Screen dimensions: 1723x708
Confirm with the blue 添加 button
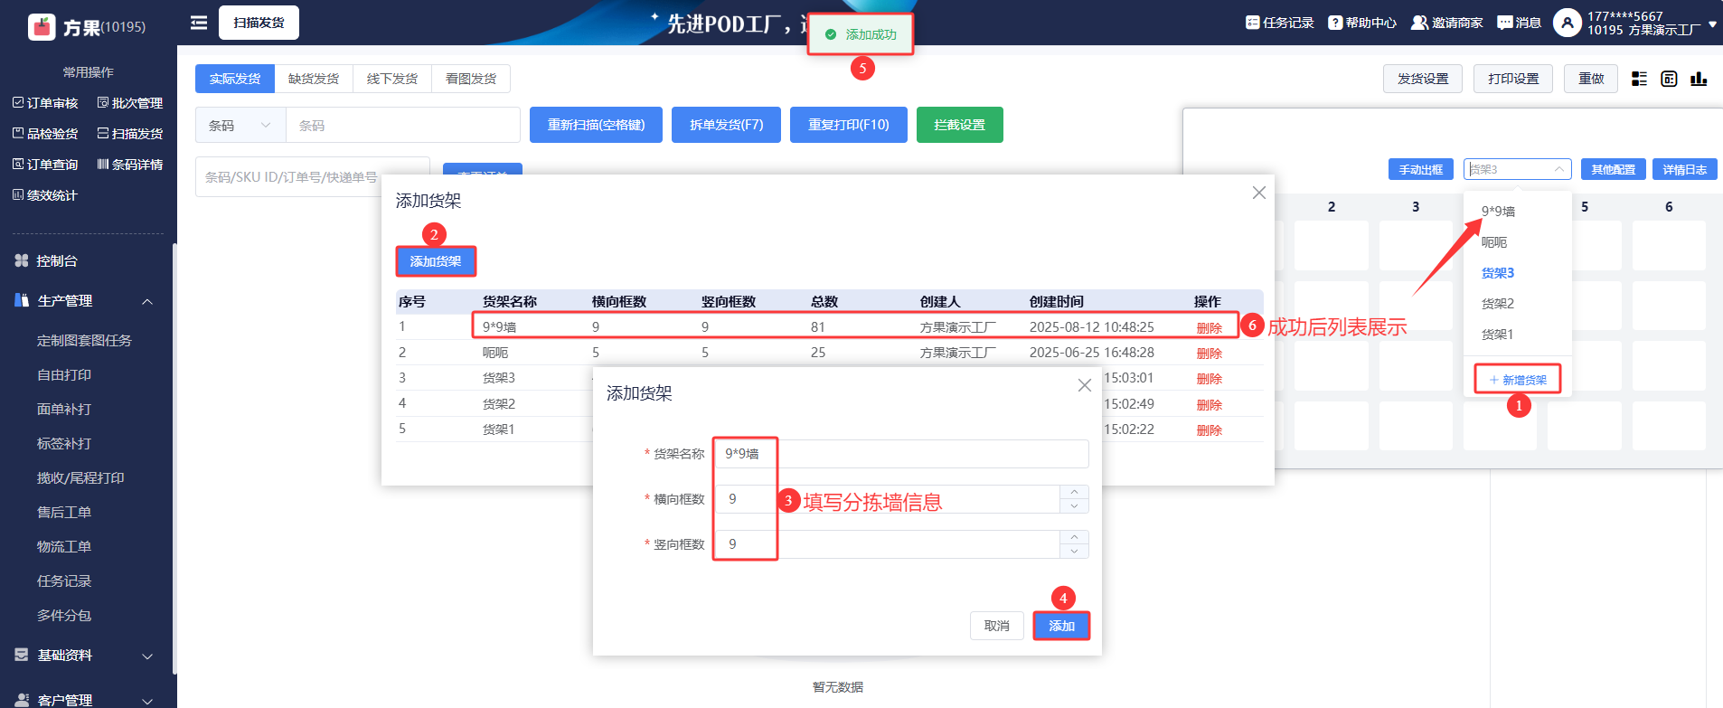[x=1061, y=626]
